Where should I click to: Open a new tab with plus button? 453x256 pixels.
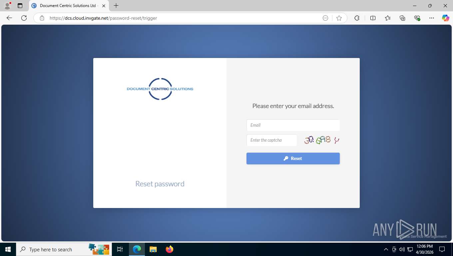point(116,6)
